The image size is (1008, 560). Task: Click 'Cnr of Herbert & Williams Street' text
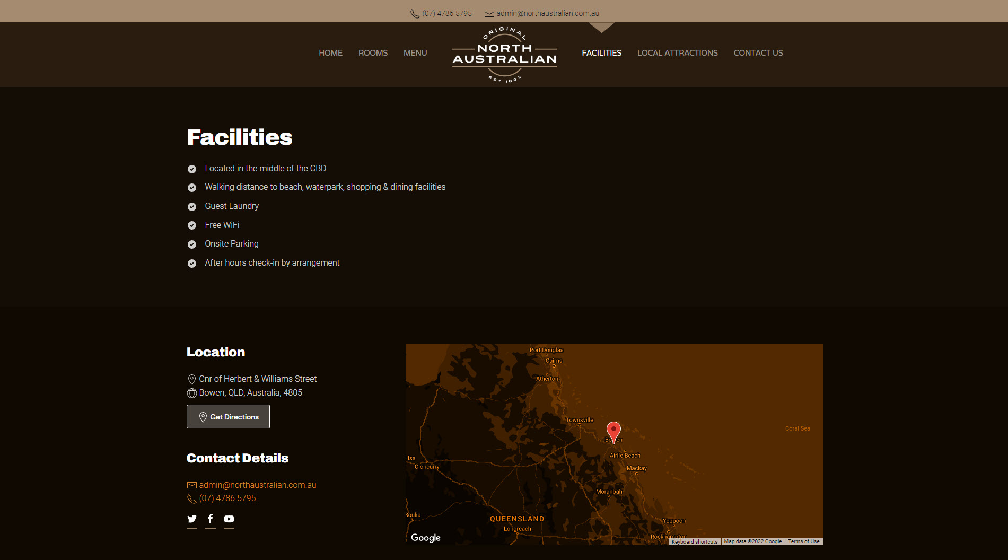pyautogui.click(x=258, y=379)
